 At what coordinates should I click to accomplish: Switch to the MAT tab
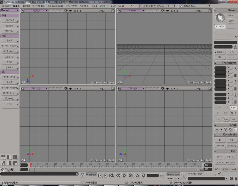(x=234, y=169)
